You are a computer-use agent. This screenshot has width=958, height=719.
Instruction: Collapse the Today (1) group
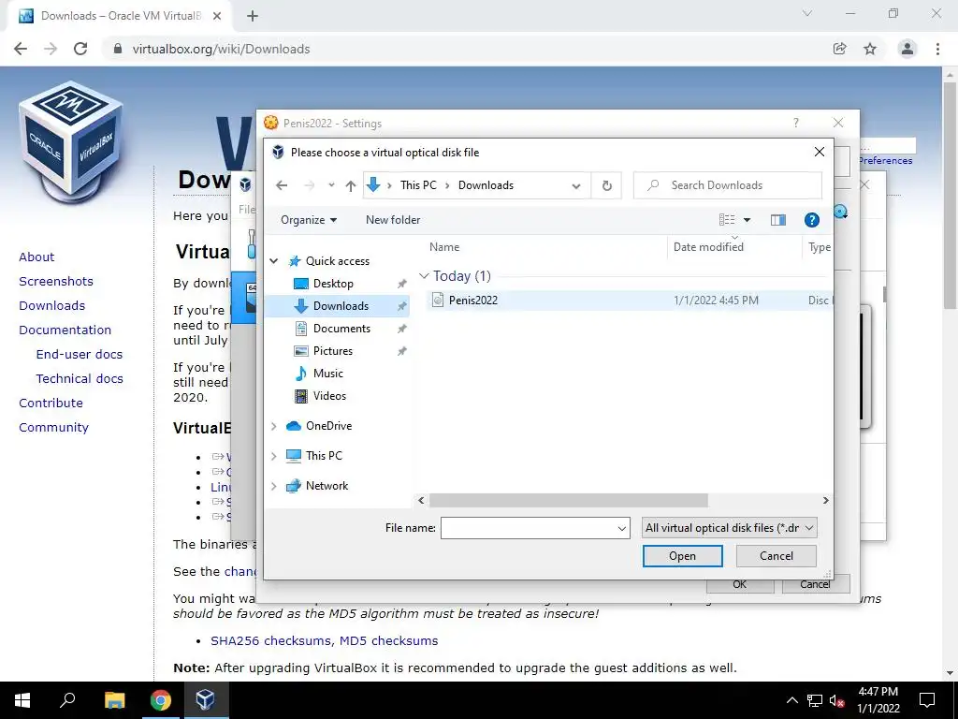(x=424, y=276)
